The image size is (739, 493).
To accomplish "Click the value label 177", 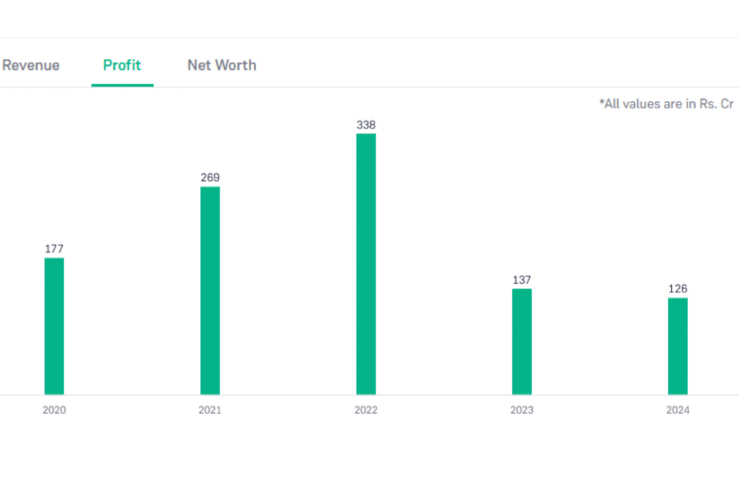I will pyautogui.click(x=54, y=248).
